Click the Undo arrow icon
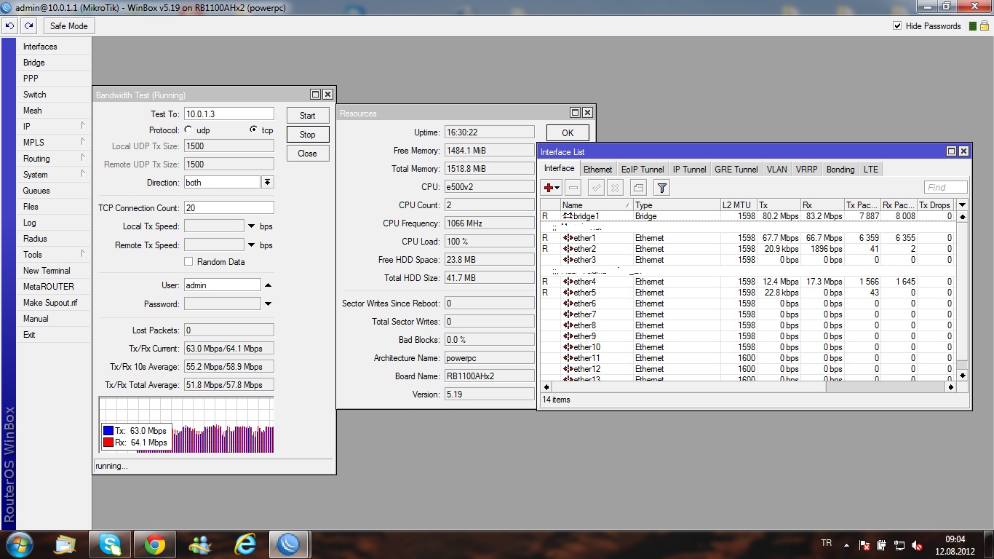 [x=10, y=25]
